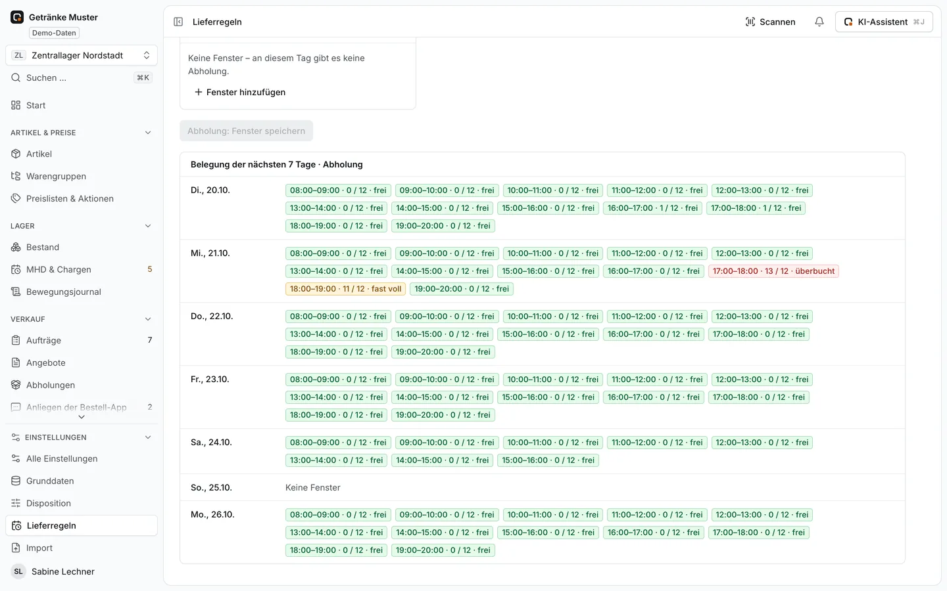Click the Suchen search field
The width and height of the screenshot is (947, 591).
coord(82,77)
